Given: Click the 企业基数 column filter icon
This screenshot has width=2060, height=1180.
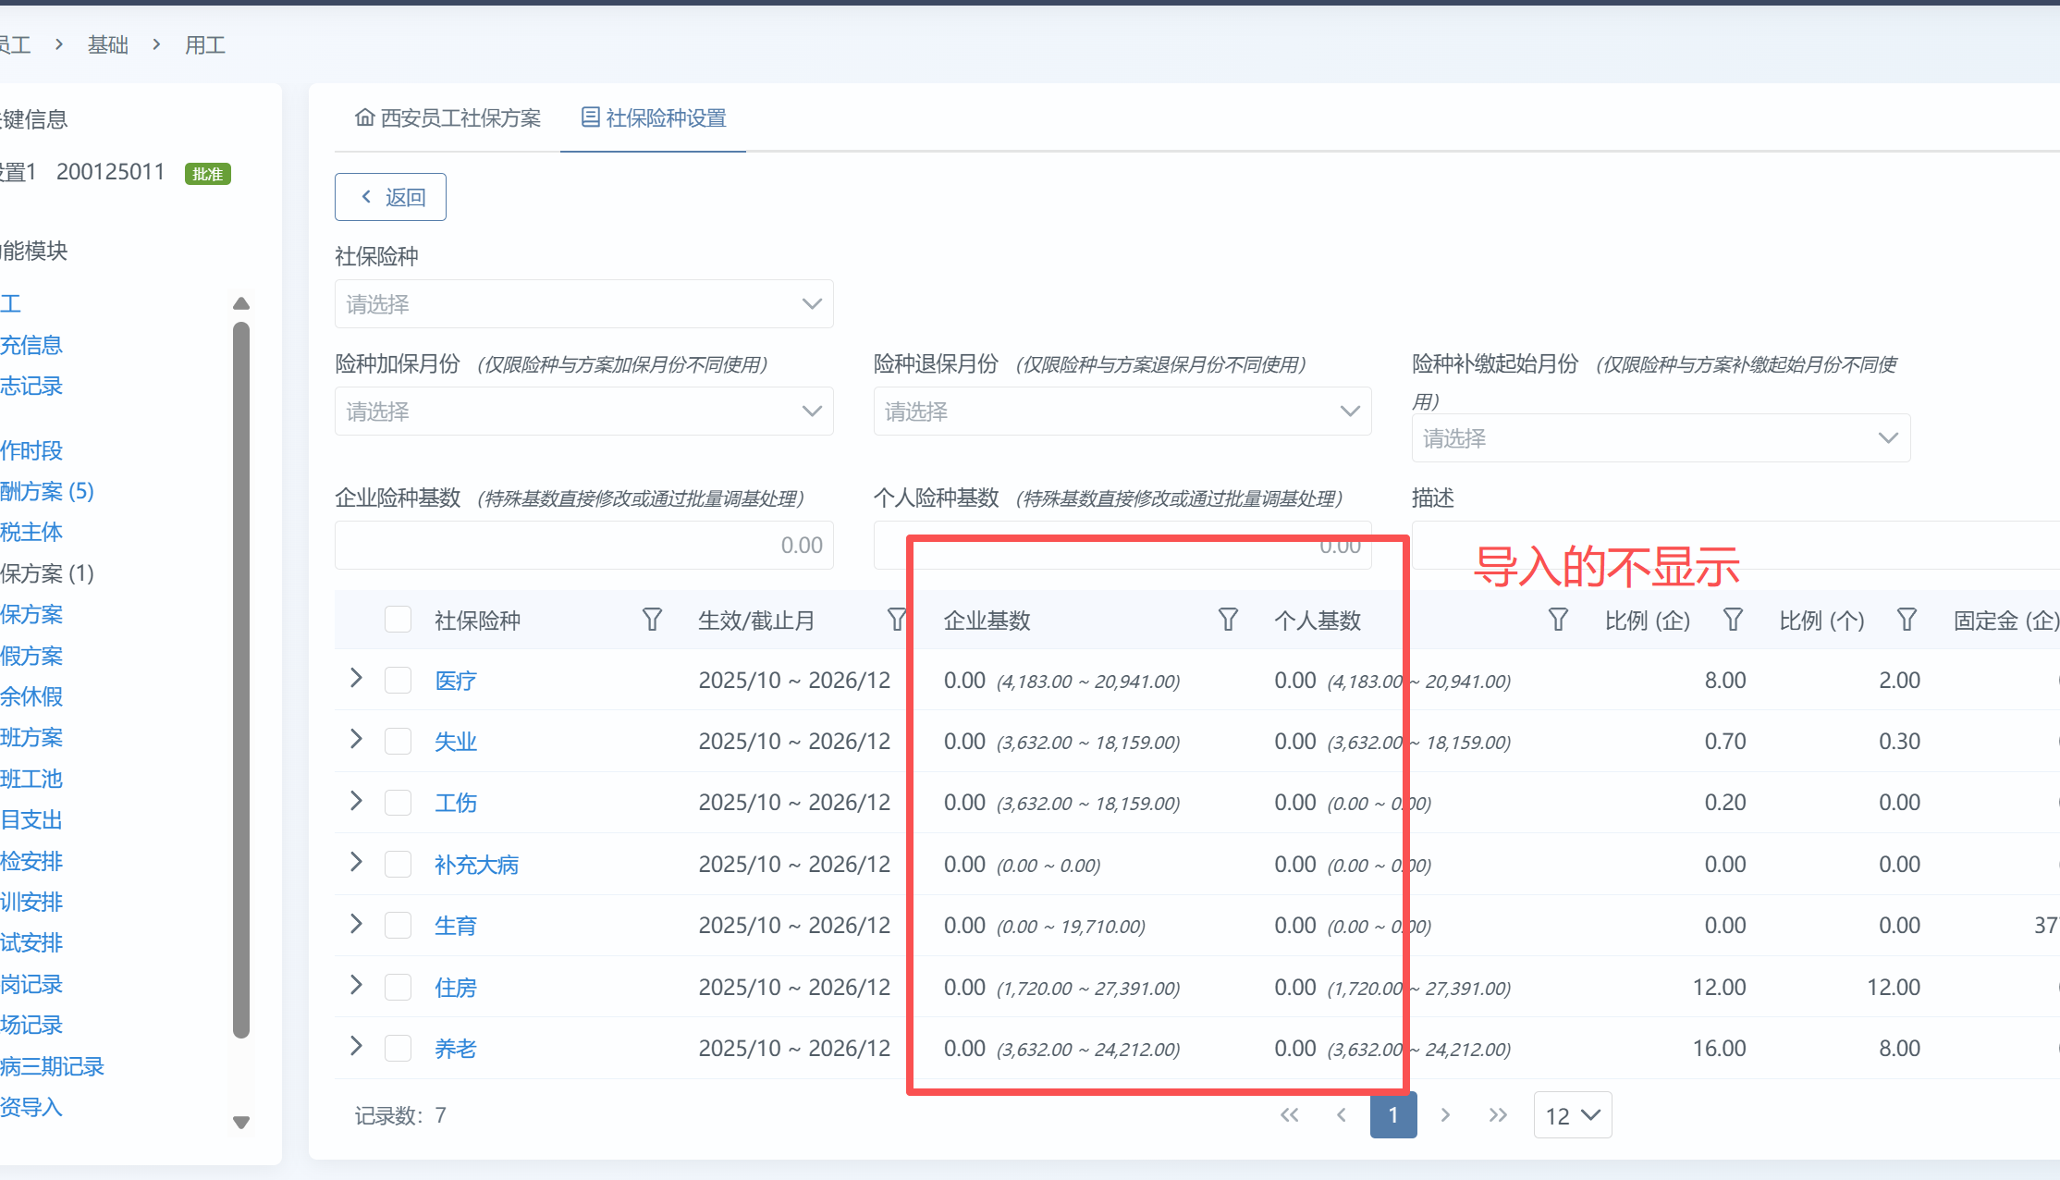Looking at the screenshot, I should 1228,620.
